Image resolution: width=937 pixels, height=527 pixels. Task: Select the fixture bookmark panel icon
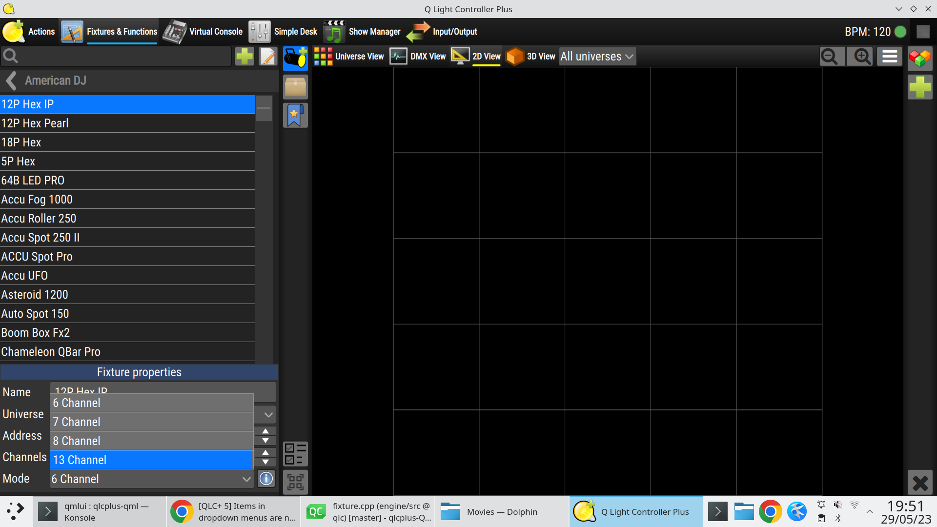(295, 115)
